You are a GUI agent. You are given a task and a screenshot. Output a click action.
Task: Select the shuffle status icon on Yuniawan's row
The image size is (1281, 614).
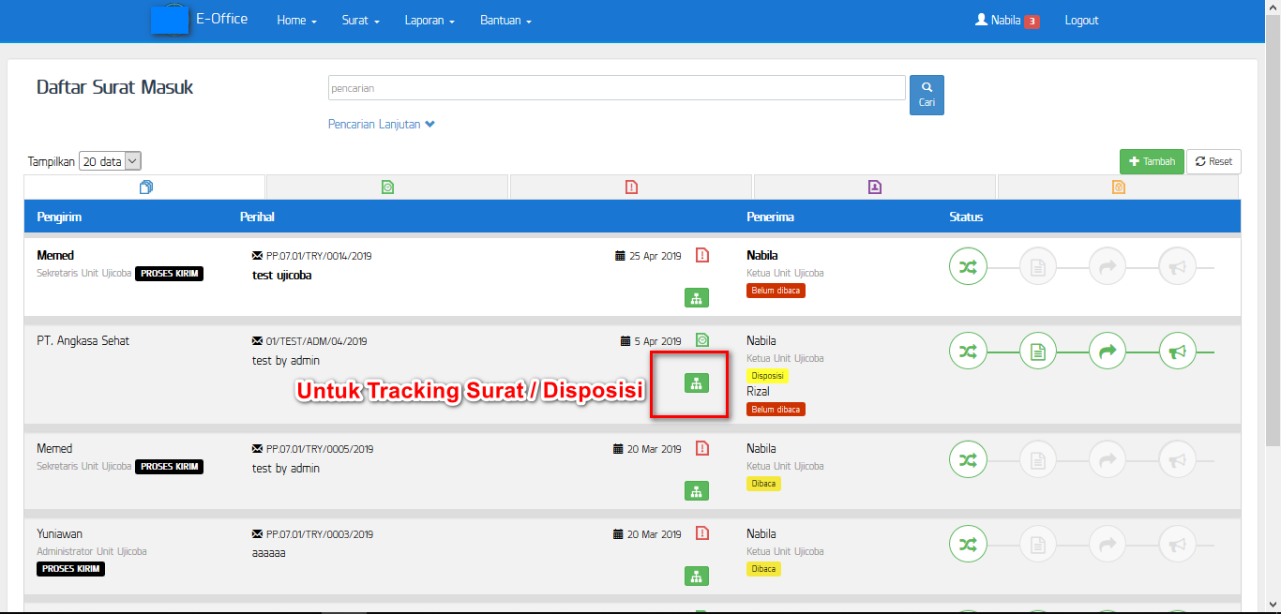[968, 544]
